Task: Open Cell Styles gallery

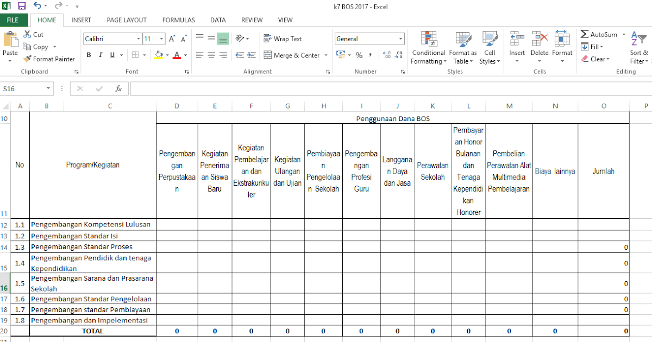Action: click(490, 48)
